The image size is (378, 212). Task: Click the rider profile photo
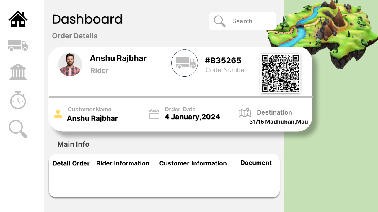[x=70, y=64]
